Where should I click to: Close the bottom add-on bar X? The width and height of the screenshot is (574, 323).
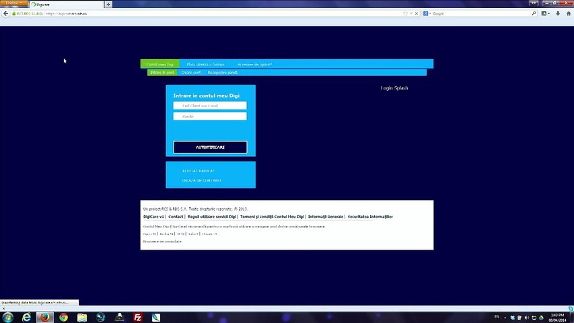3,308
